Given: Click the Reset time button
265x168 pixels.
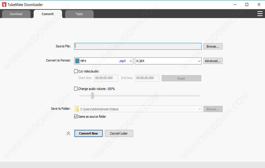Looking at the screenshot, I should [x=181, y=78].
